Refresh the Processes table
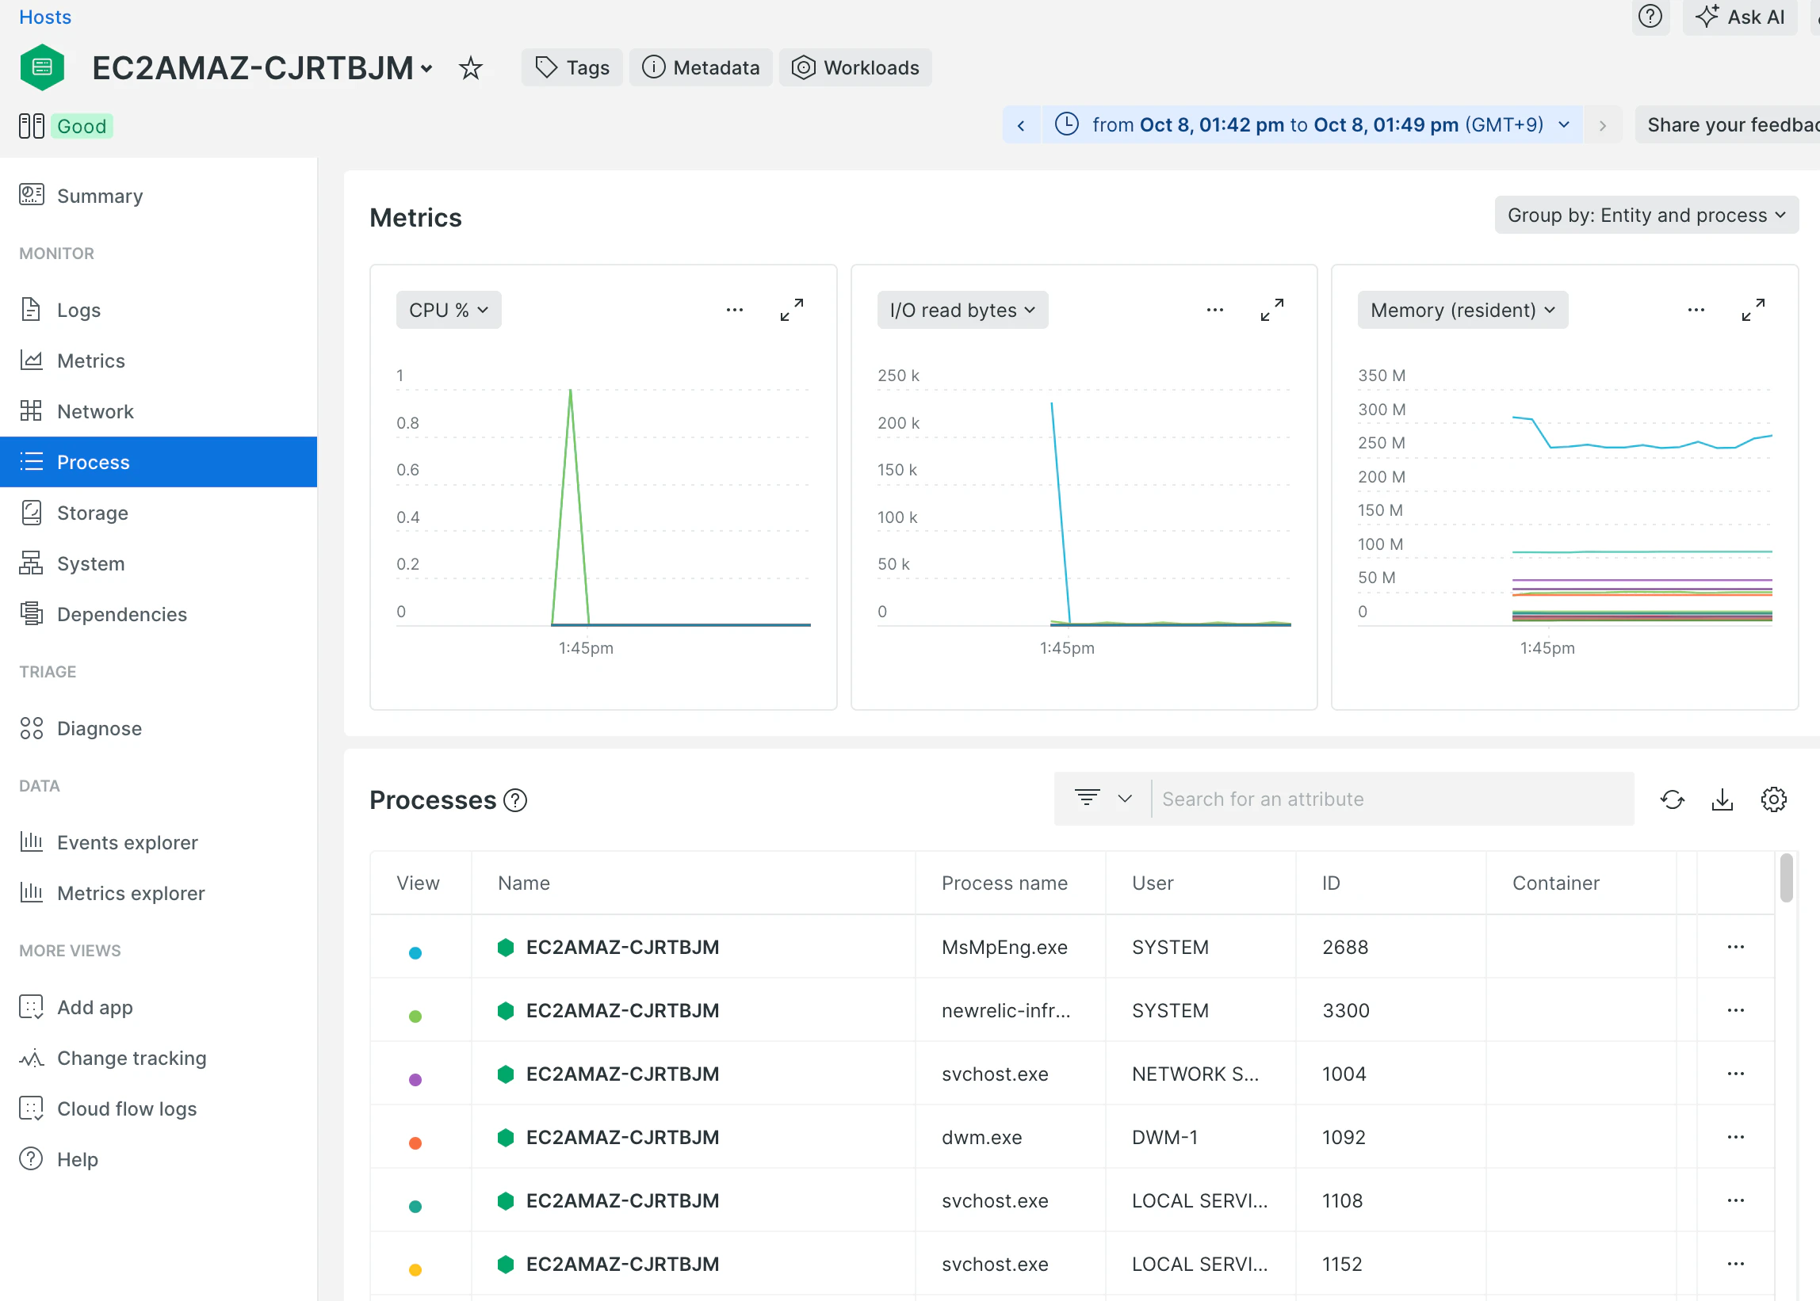 [x=1672, y=799]
